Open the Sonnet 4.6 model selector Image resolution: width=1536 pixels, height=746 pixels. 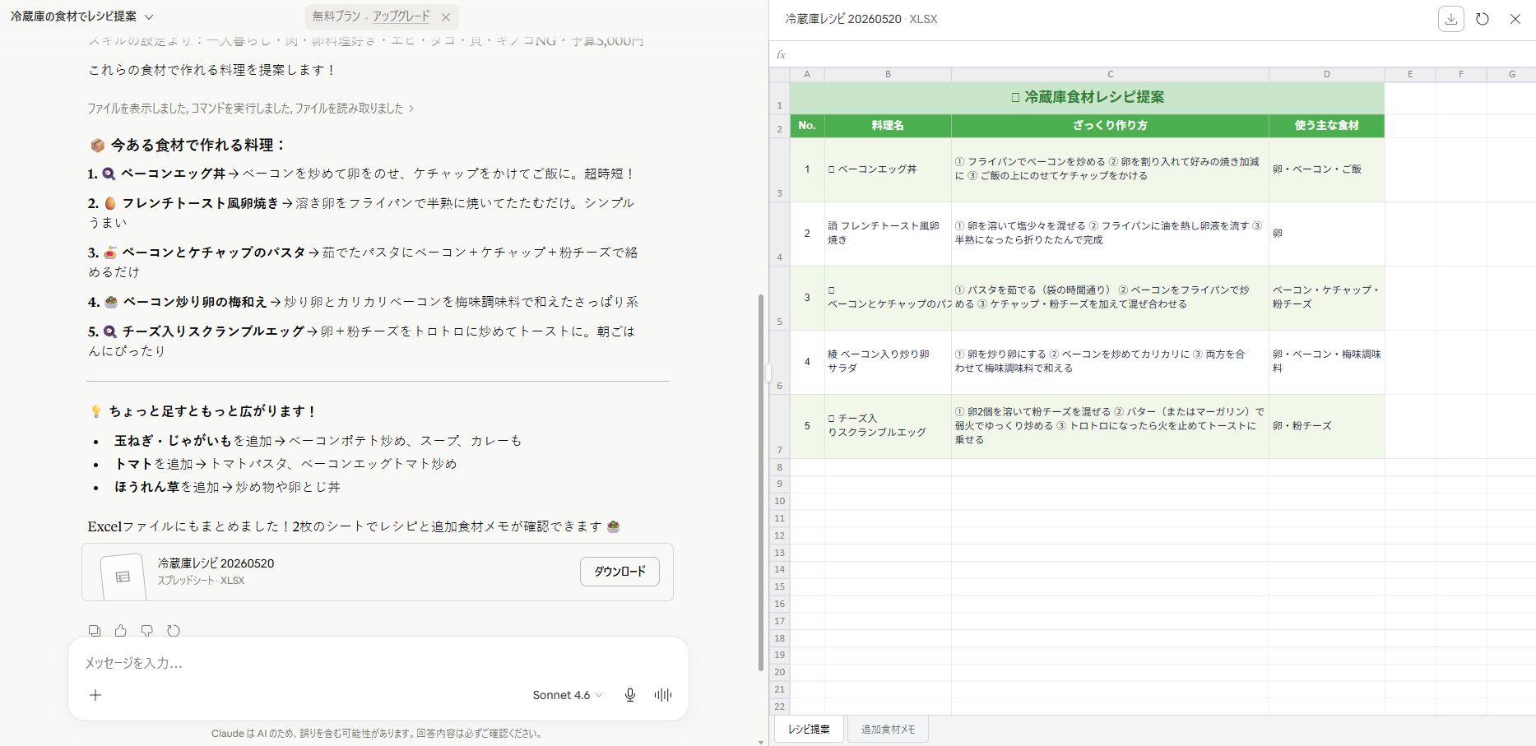568,695
